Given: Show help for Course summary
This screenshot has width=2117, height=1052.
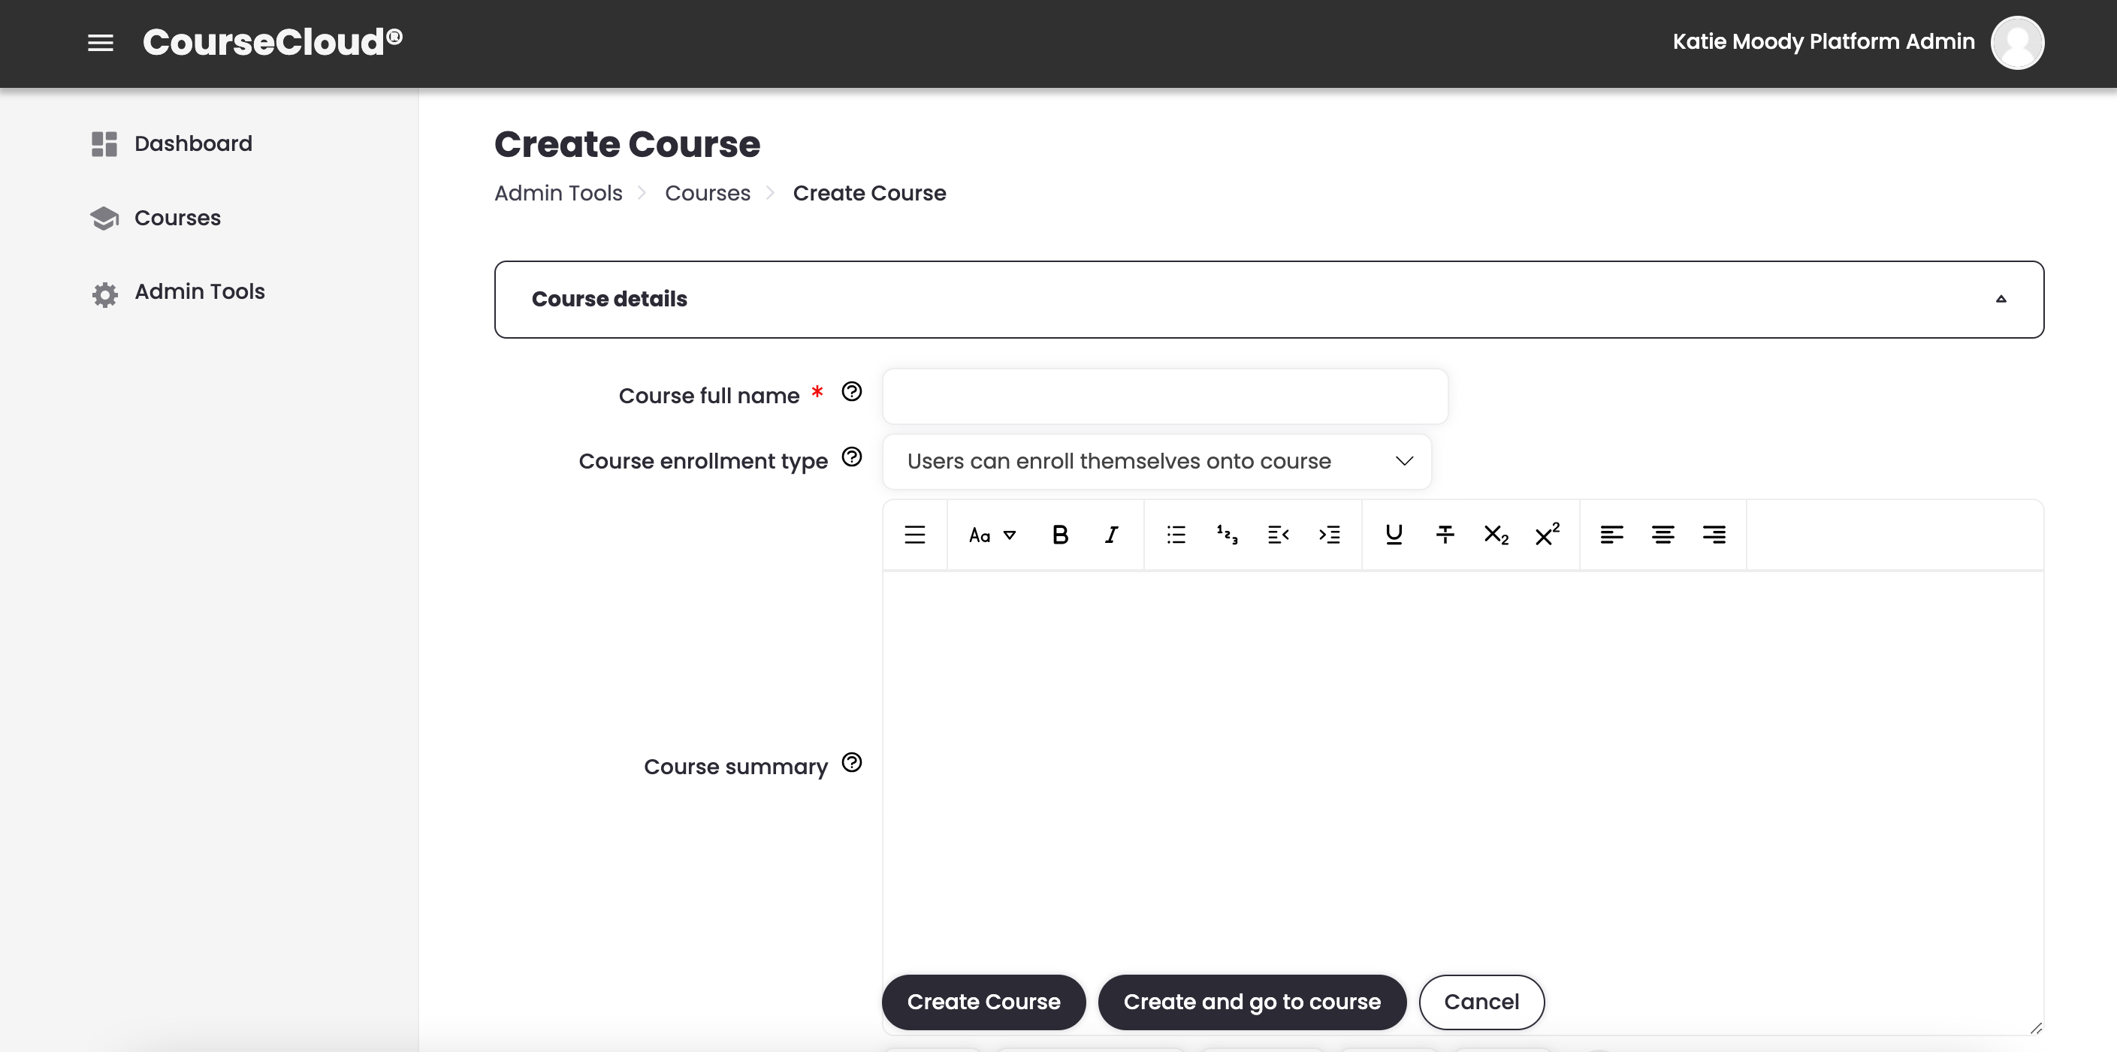Looking at the screenshot, I should click(851, 763).
